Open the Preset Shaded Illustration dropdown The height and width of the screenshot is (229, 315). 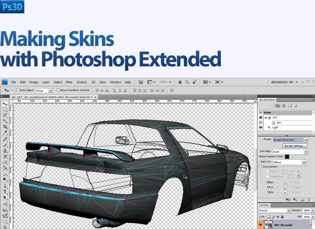tap(290, 140)
